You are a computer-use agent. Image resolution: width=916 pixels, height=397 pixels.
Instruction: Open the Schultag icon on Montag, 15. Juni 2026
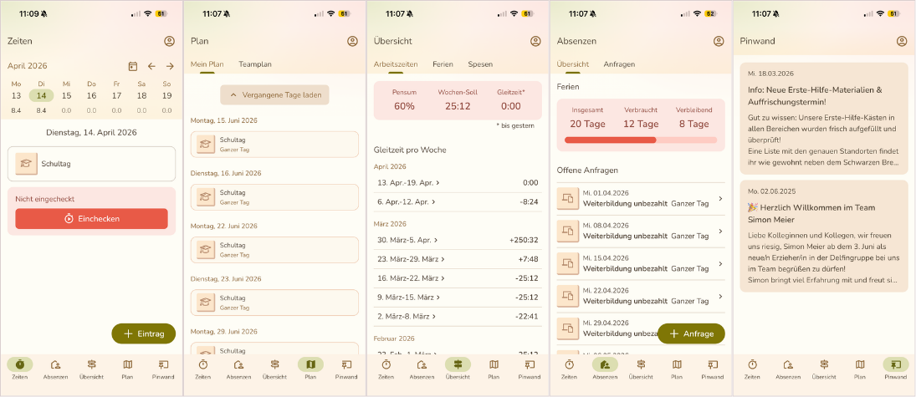point(205,145)
